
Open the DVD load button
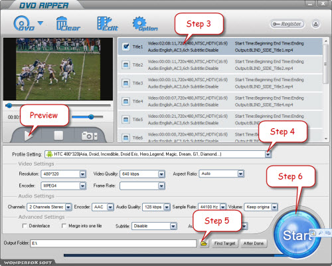24,23
